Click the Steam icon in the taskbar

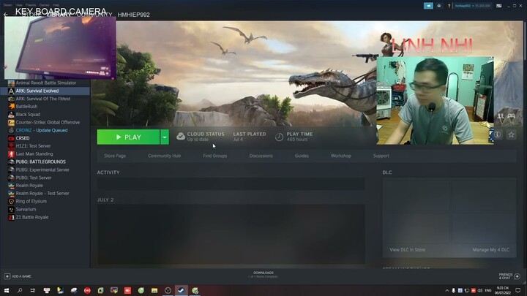tap(182, 290)
